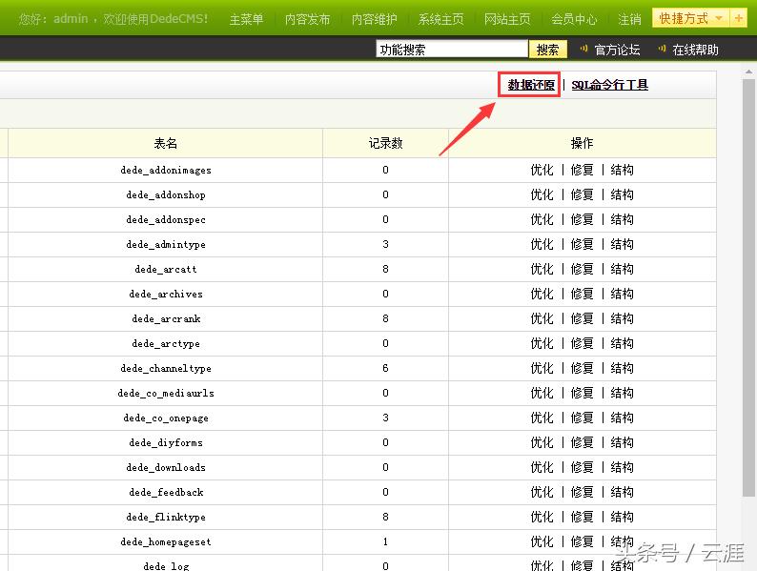Click 结构 for dede_channeltype
The width and height of the screenshot is (757, 571).
click(622, 368)
